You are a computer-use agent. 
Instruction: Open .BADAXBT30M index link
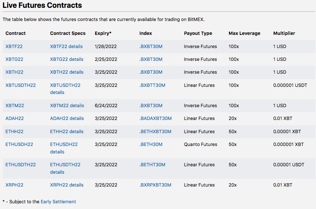[155, 119]
